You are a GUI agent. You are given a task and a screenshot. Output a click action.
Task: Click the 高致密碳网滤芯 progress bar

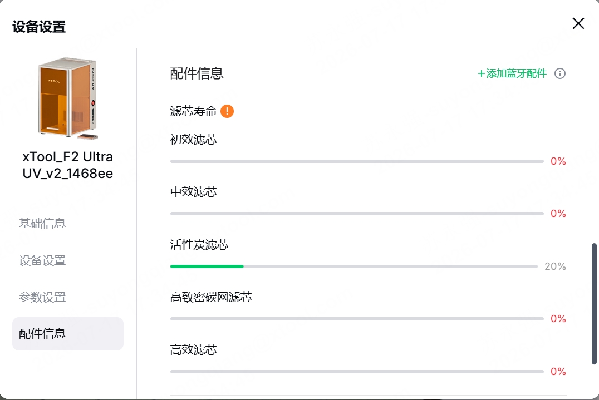357,319
